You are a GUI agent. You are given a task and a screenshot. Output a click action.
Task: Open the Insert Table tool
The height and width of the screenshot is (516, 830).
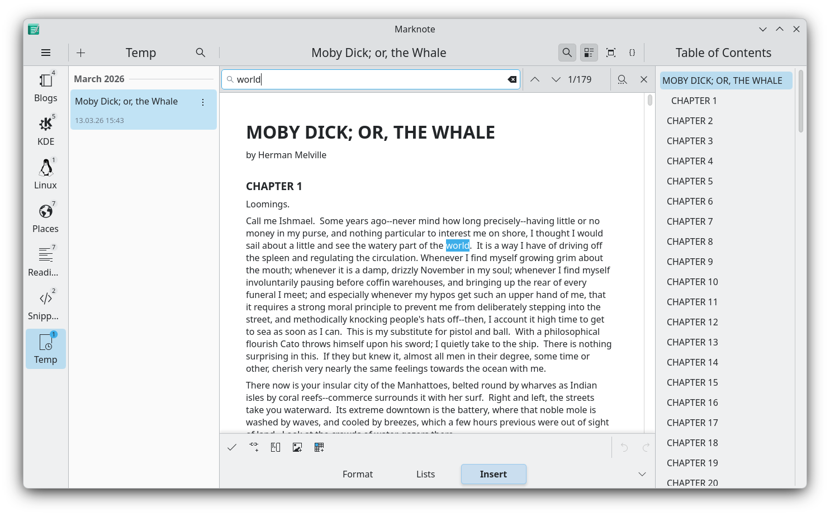click(319, 447)
